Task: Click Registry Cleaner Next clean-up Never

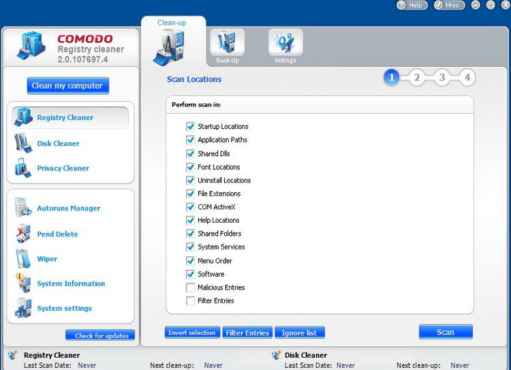Action: 213,365
